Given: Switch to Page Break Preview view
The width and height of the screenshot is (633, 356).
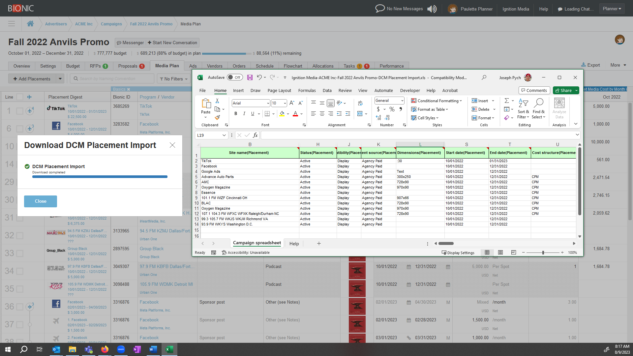Looking at the screenshot, I should point(513,252).
